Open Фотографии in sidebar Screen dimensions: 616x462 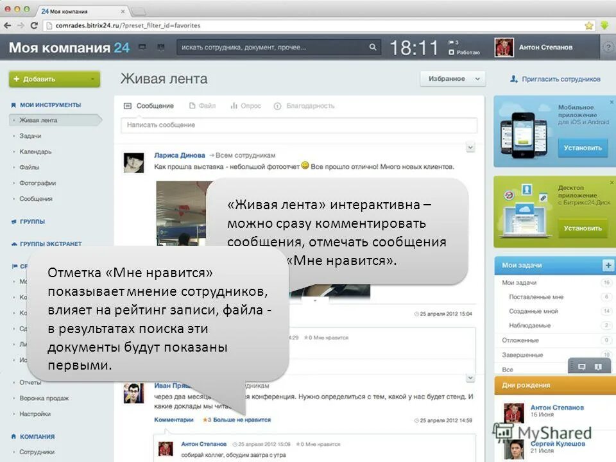[x=38, y=183]
